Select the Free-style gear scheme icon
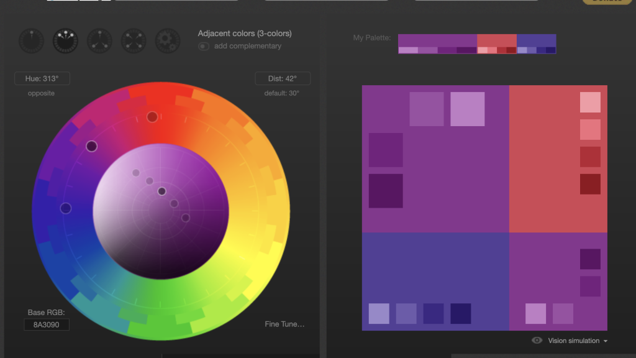 click(x=167, y=41)
